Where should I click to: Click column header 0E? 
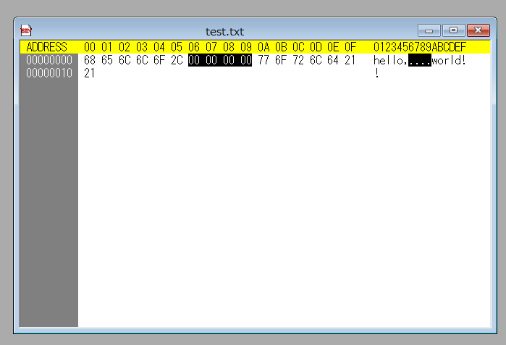pyautogui.click(x=334, y=47)
